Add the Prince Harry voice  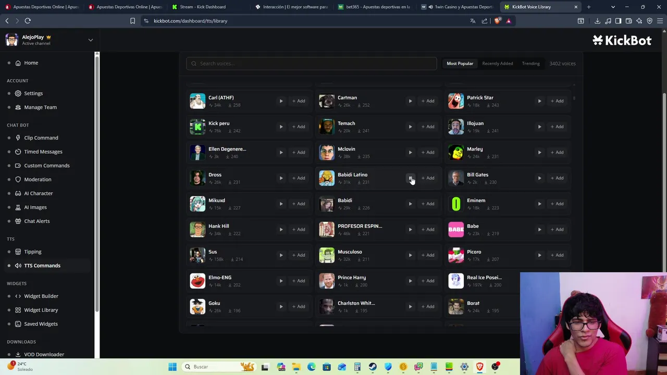tap(428, 281)
